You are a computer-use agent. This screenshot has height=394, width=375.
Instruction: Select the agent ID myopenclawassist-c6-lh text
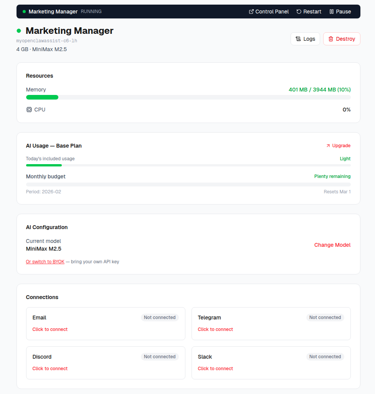coord(46,41)
